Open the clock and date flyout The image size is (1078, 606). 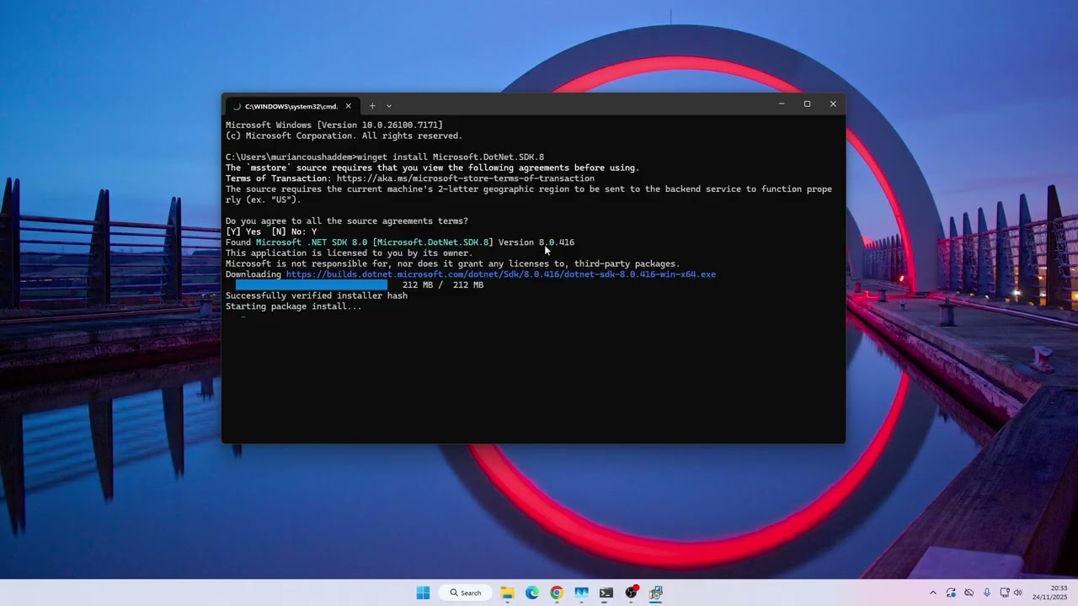[1049, 593]
